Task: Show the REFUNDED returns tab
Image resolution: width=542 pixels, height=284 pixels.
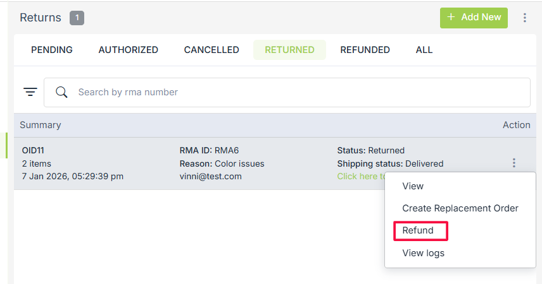Action: coord(365,50)
